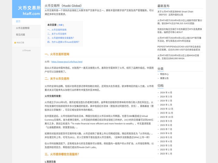
Task: Open the 2023 年 11 月 archive
Action: pos(167,113)
